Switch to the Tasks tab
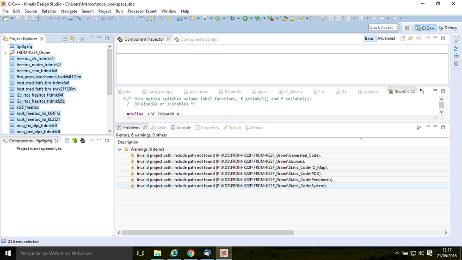 click(159, 128)
